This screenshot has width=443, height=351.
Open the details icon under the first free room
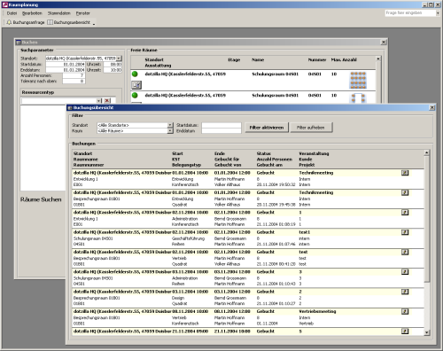136,85
